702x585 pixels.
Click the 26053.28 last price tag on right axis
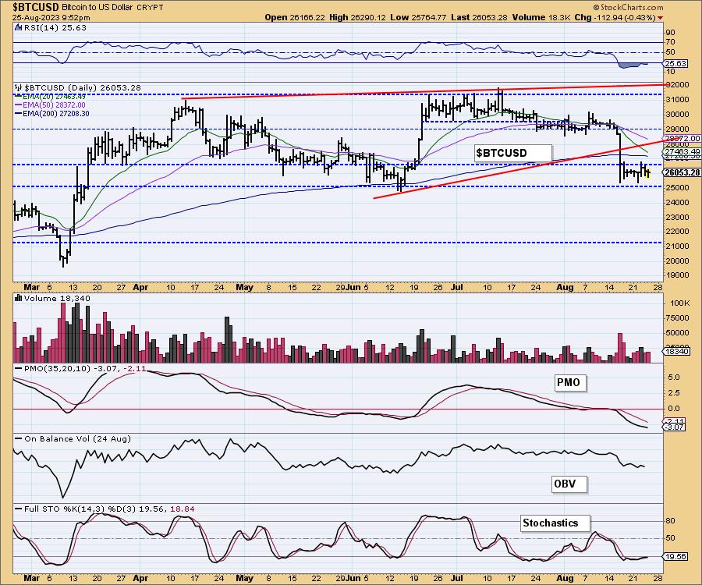(x=682, y=172)
